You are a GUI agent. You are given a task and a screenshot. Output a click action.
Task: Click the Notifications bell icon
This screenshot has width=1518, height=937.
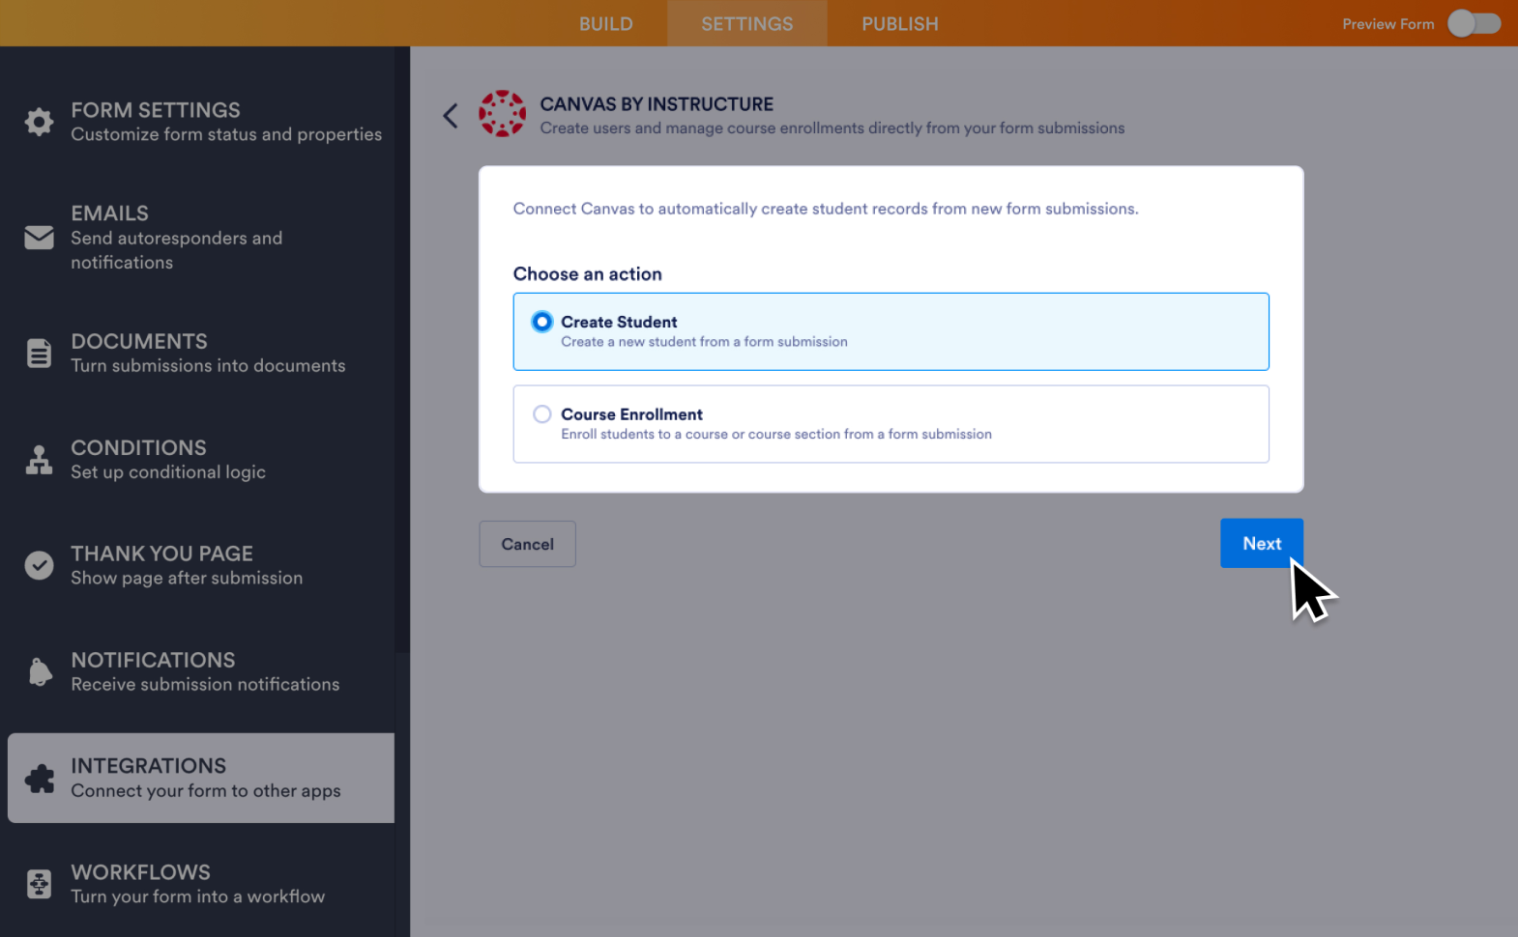click(x=40, y=671)
